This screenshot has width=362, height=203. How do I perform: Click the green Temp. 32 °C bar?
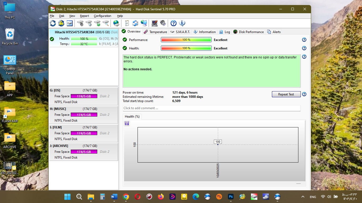coord(84,44)
